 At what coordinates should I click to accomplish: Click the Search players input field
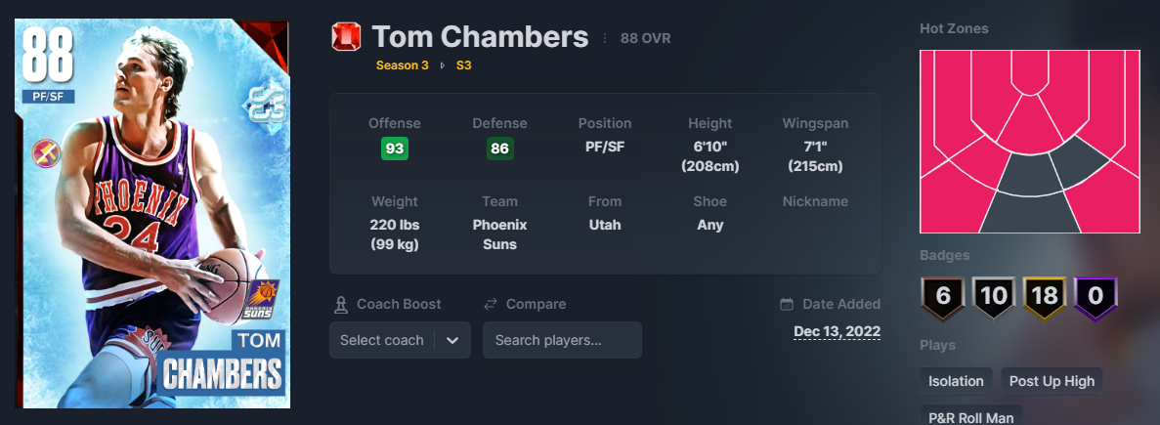[x=562, y=340]
